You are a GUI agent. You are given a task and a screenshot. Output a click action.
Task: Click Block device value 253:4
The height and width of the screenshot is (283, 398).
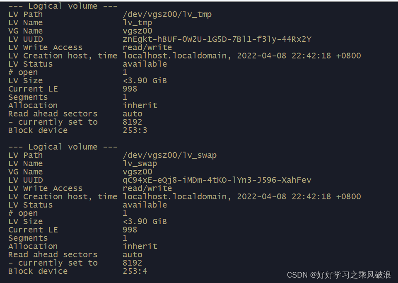click(135, 271)
